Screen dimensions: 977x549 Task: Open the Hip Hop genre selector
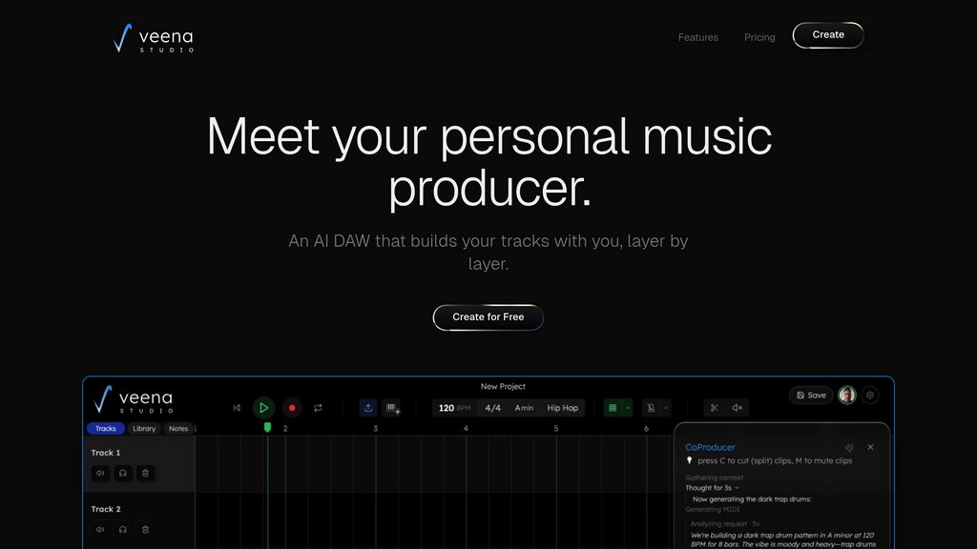click(x=563, y=408)
